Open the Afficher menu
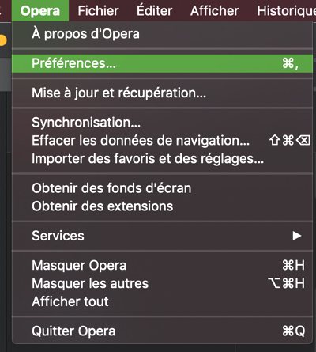This screenshot has width=316, height=352. 215,11
